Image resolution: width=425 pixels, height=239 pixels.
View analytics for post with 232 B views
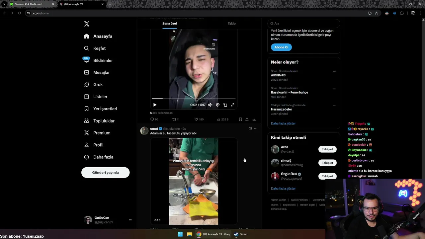(x=222, y=119)
